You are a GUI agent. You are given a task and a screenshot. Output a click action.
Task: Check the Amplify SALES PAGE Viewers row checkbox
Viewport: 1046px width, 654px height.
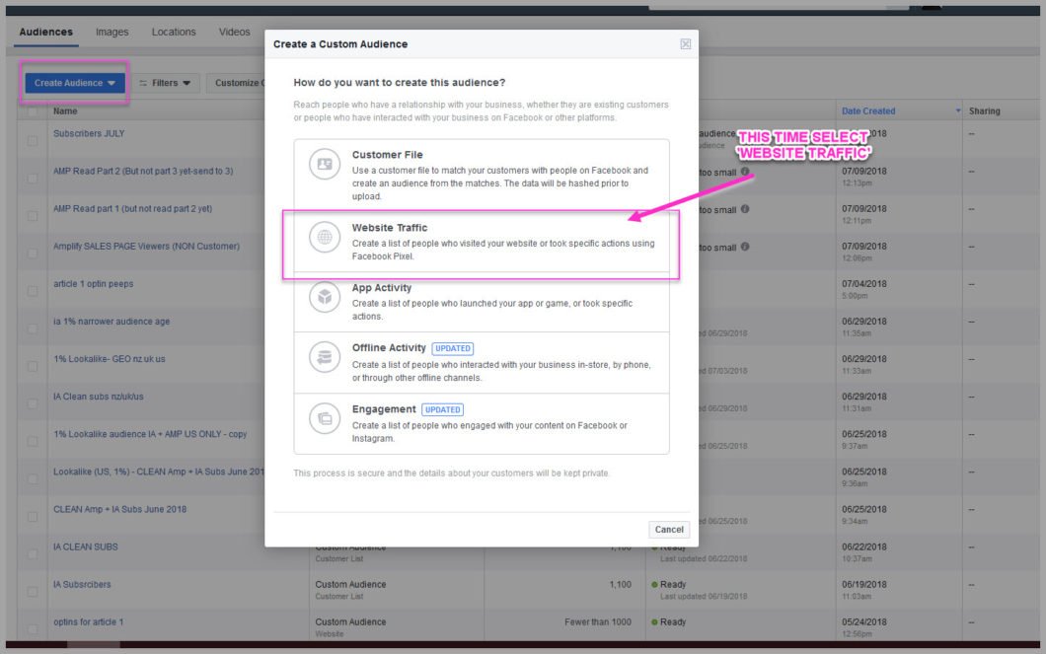32,254
